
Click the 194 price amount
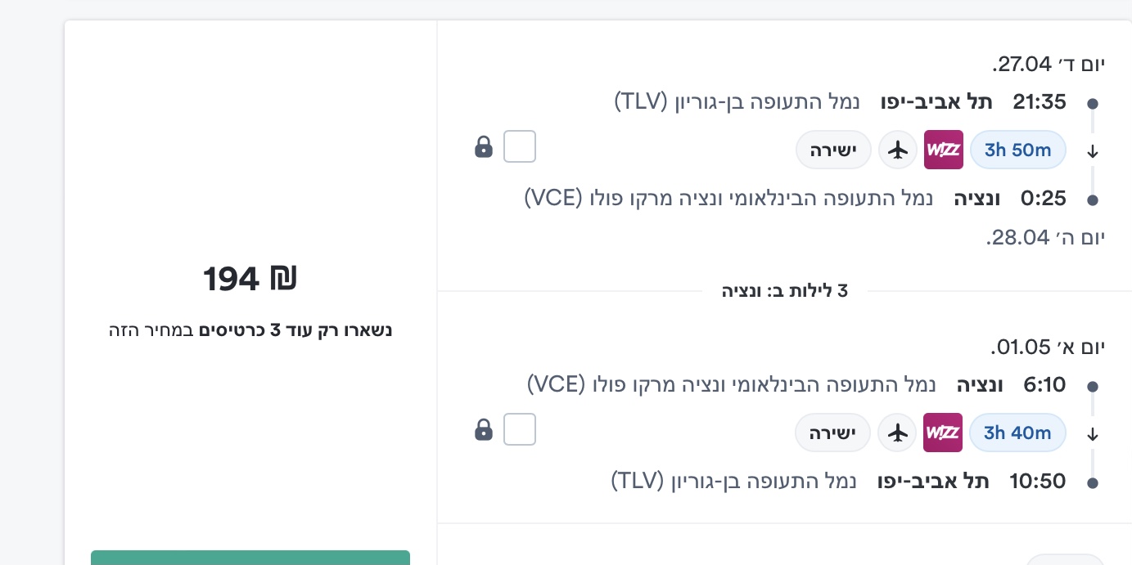[232, 280]
